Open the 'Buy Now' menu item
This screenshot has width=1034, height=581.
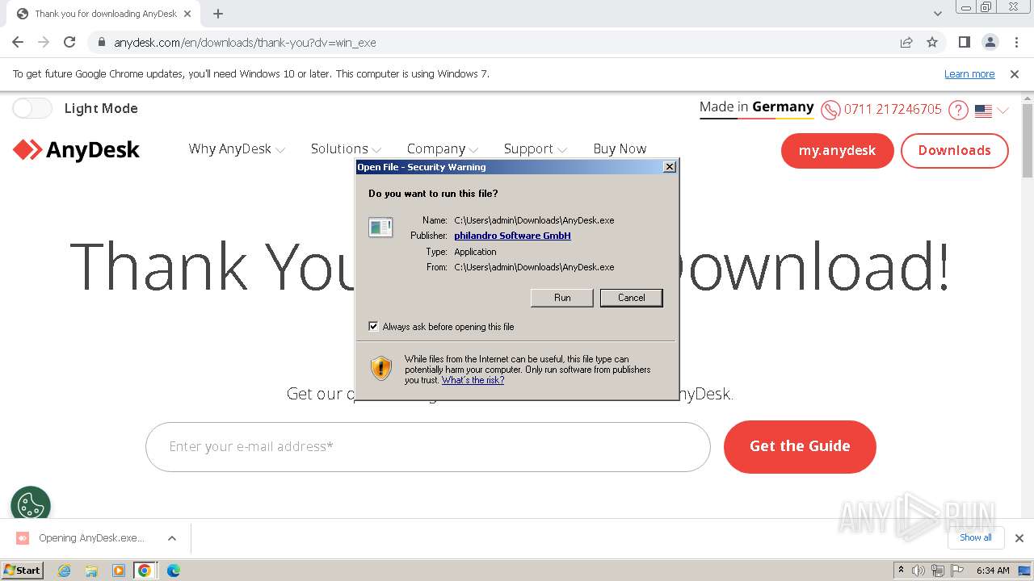(620, 148)
